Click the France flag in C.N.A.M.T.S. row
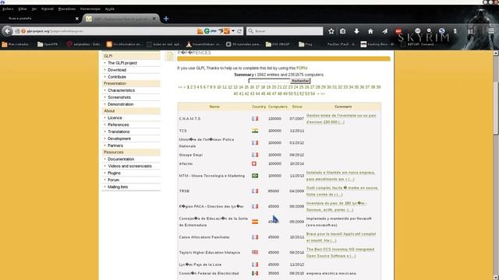The height and width of the screenshot is (280, 499). (x=255, y=119)
